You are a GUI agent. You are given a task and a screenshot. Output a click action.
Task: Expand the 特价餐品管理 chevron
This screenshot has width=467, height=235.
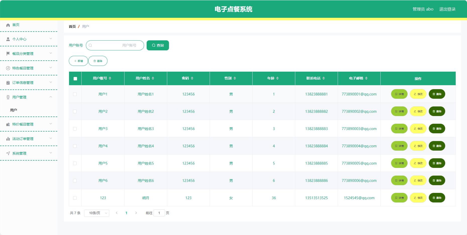click(x=51, y=124)
